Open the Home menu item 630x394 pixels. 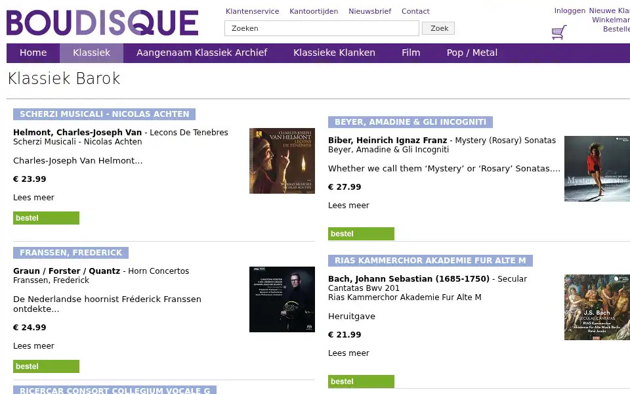(33, 53)
